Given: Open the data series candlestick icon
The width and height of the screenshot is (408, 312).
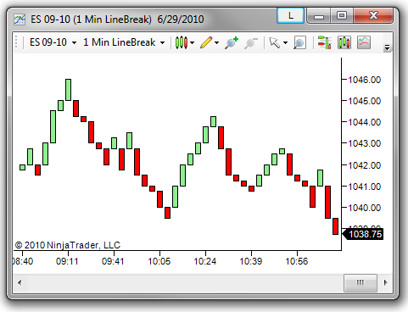Looking at the screenshot, I should 344,42.
